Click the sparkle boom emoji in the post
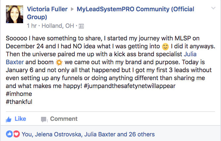221x141 pixels. click(x=59, y=63)
